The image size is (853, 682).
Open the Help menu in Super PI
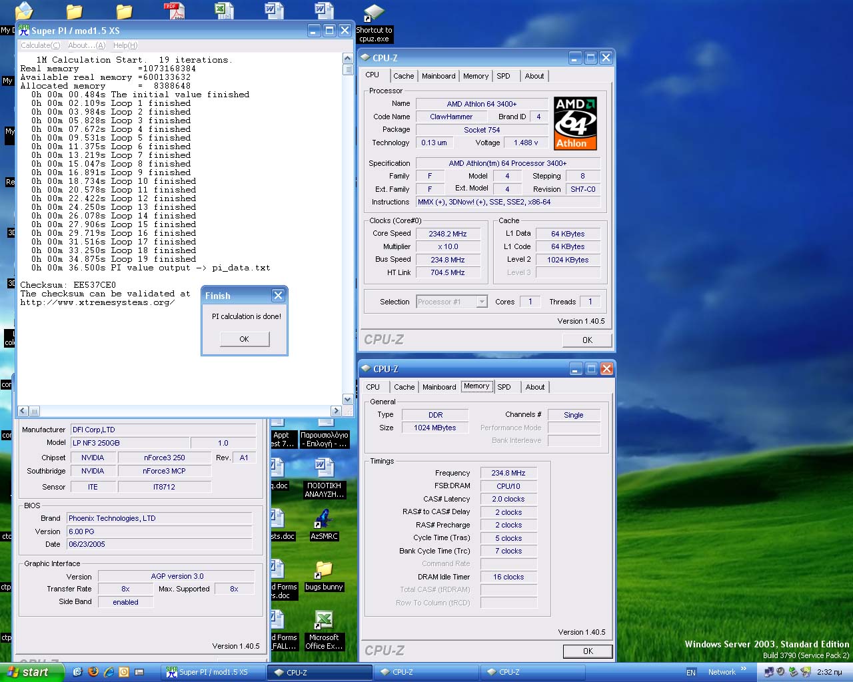click(x=125, y=45)
